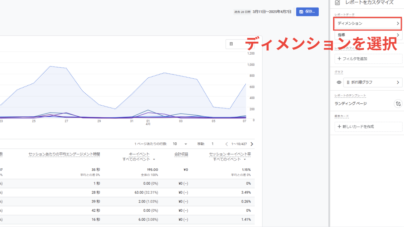Click the unlink template icon beside ランディング ページ
Screen dimensions: 404x227
coord(398,104)
